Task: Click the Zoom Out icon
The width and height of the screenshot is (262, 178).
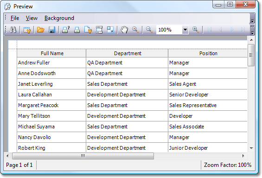Action: click(x=149, y=30)
